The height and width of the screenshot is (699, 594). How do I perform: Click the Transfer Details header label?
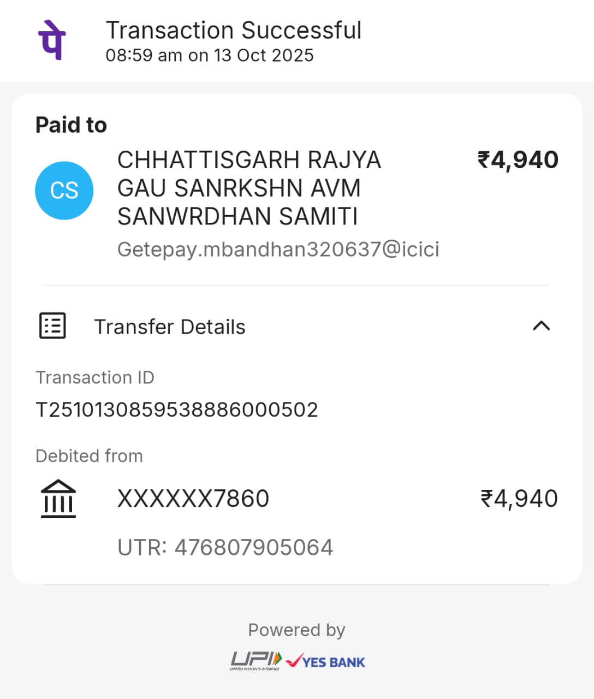(170, 327)
